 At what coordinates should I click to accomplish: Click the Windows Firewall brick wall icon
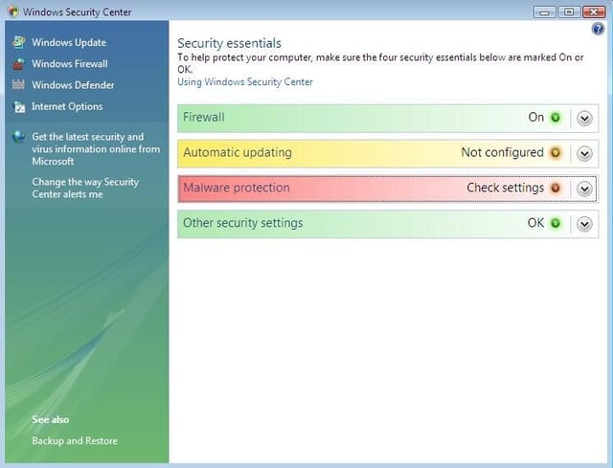(18, 64)
